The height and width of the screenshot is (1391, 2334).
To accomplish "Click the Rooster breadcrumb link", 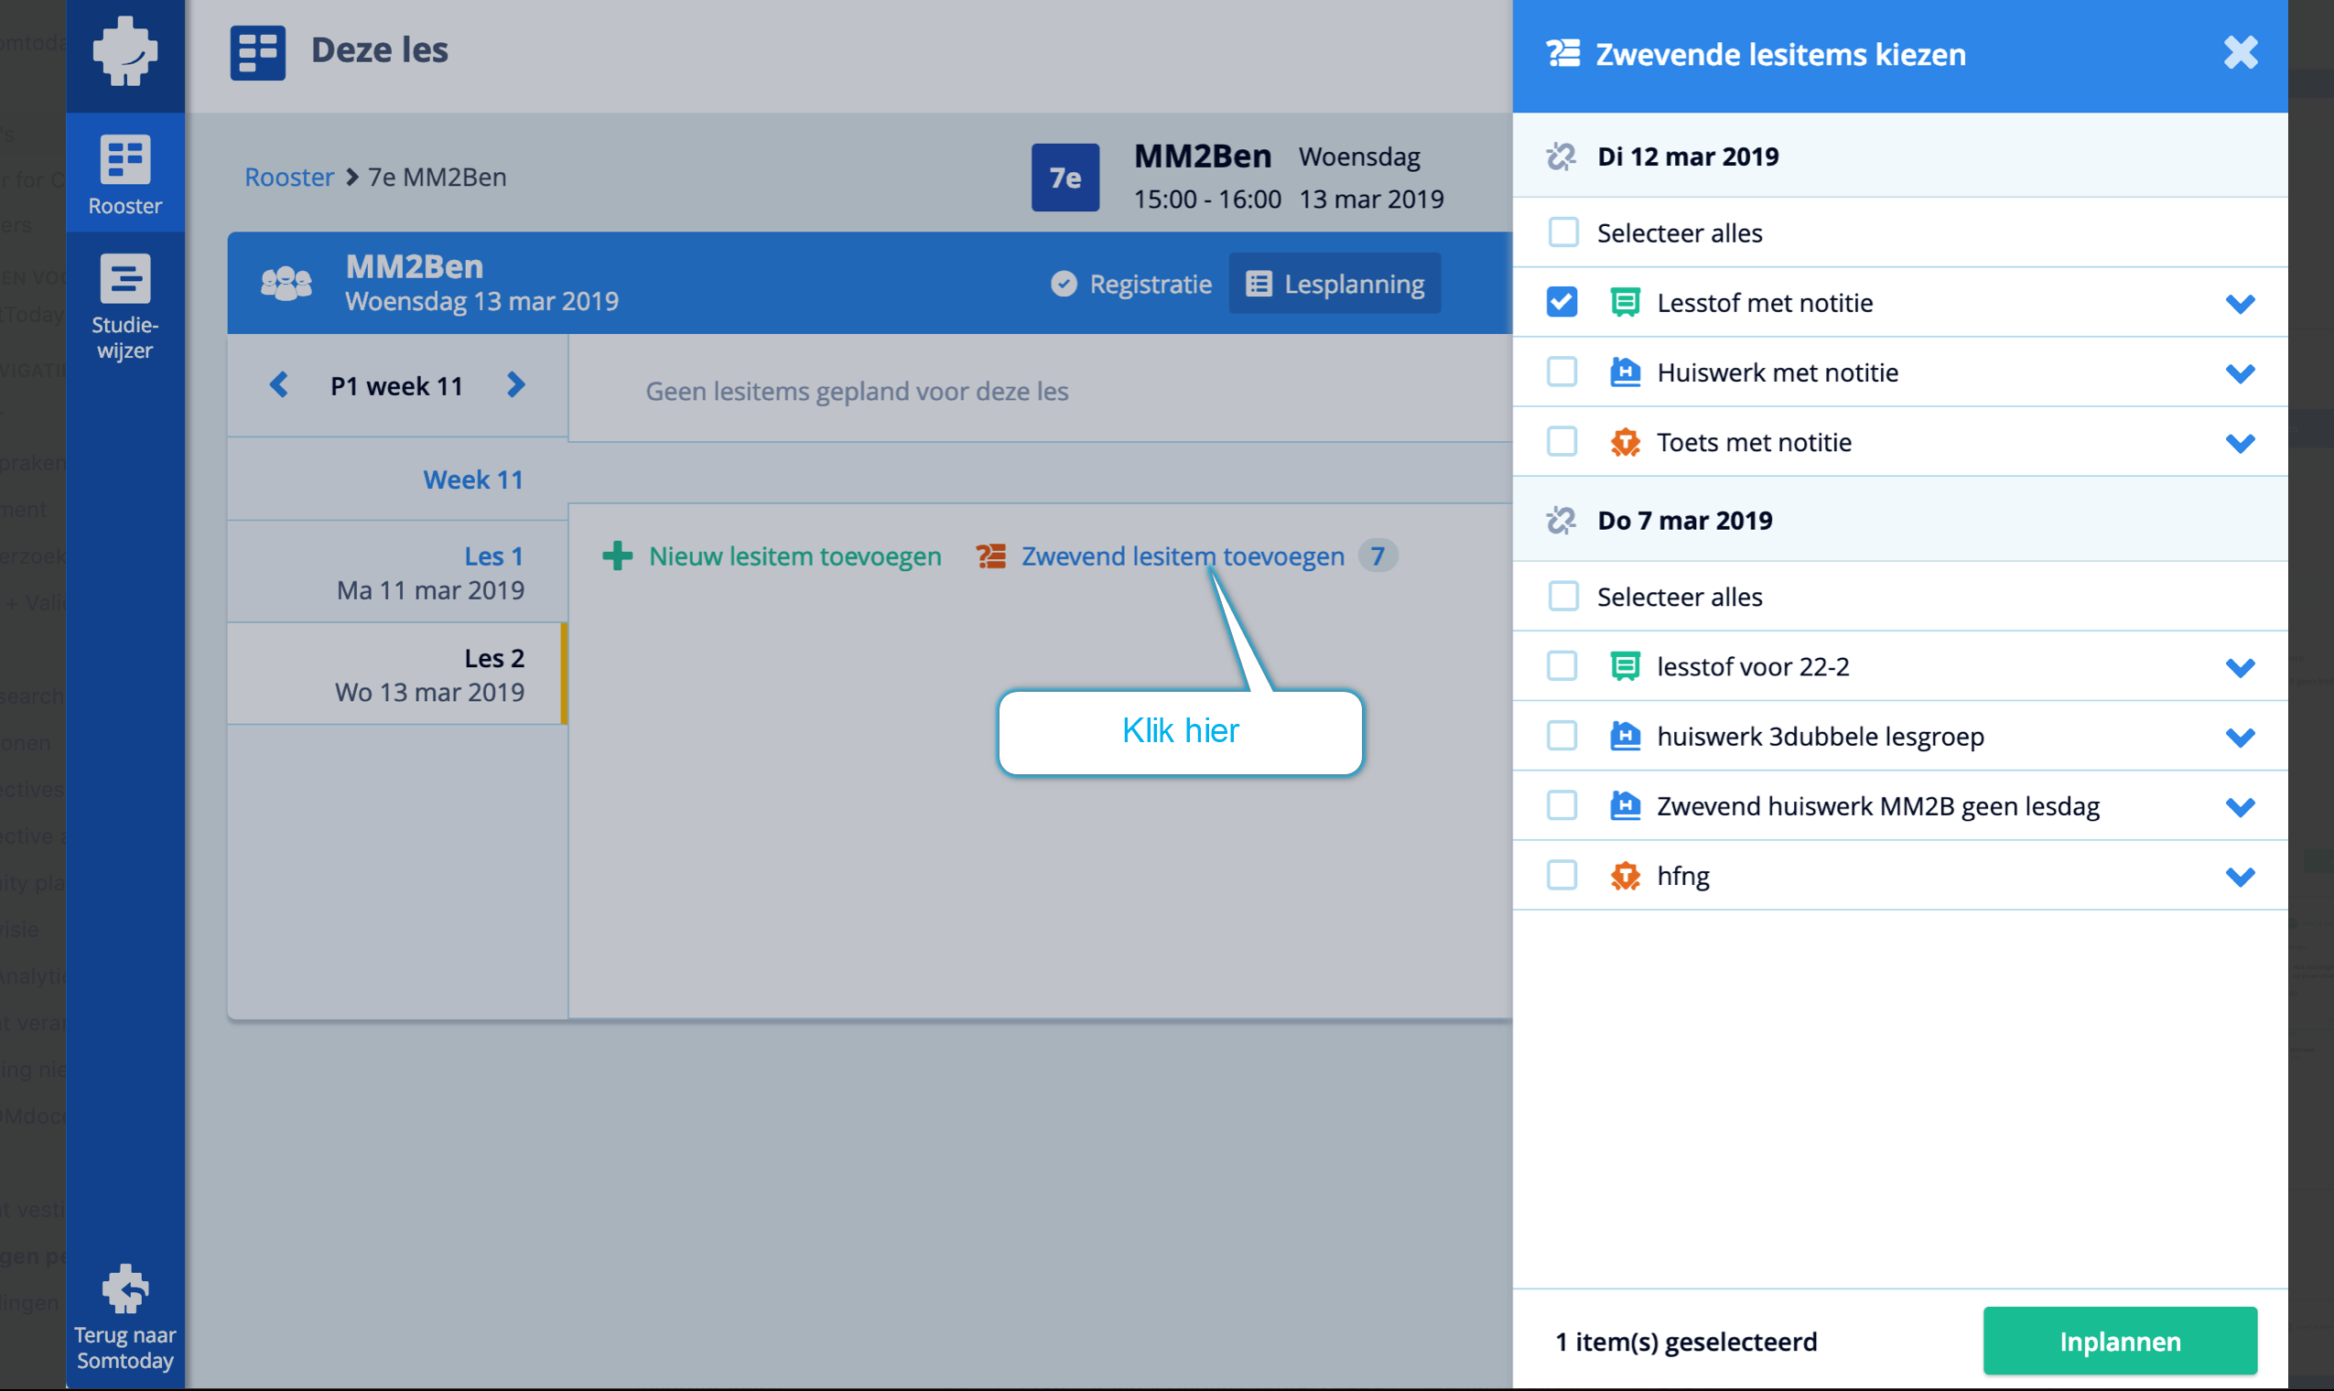I will (288, 178).
